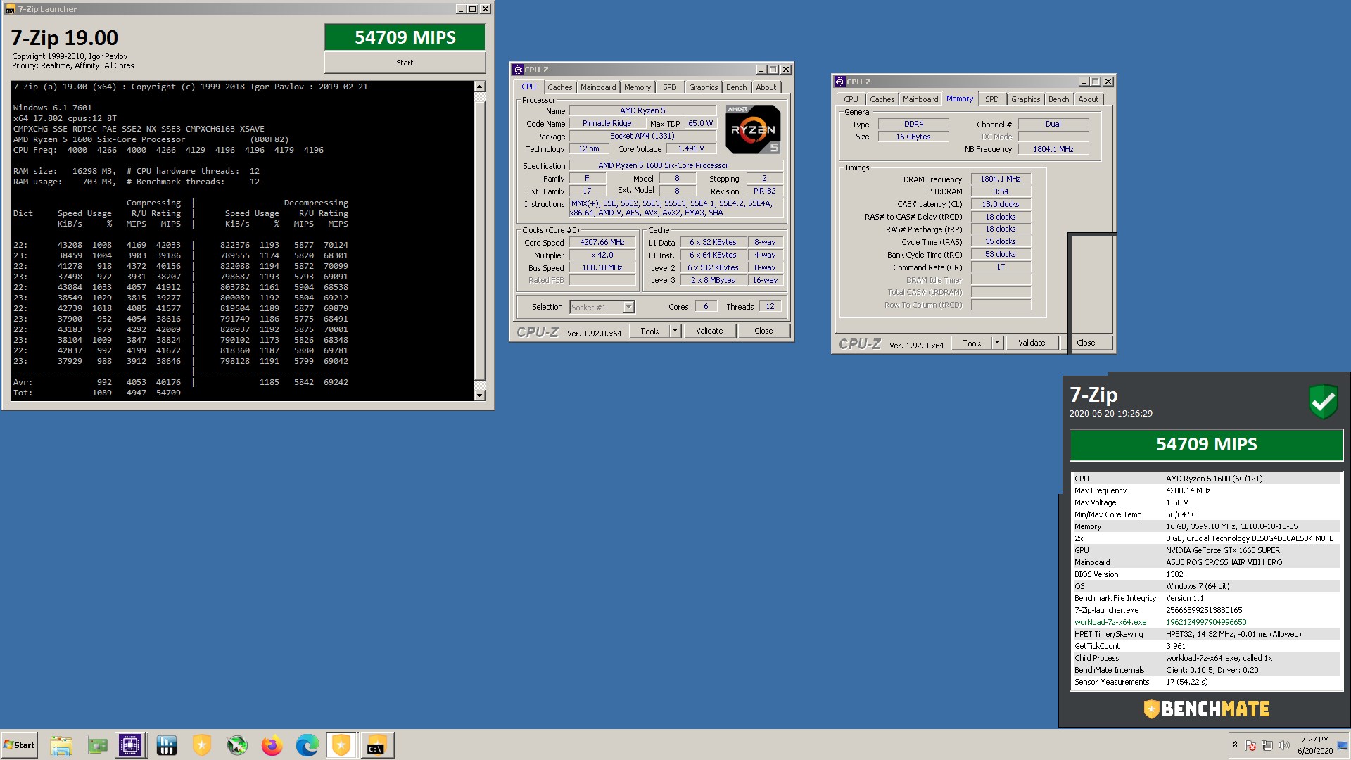Expand Tools arrow in CPU-Z CPU window
1351x760 pixels.
pos(675,331)
